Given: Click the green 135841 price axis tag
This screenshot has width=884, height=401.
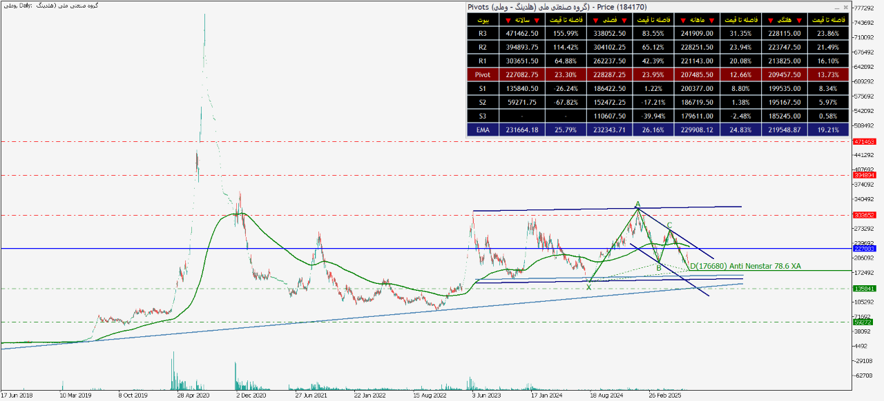Looking at the screenshot, I should 864,289.
